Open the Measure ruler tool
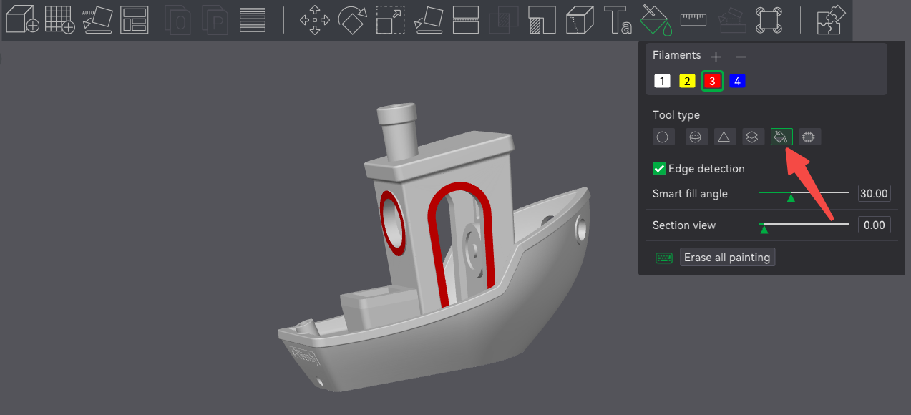This screenshot has width=911, height=415. click(x=693, y=19)
